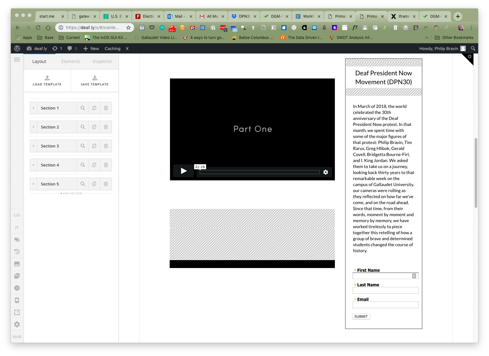This screenshot has width=489, height=356.
Task: Expand Section 5 disclosure arrow
Action: (x=33, y=184)
